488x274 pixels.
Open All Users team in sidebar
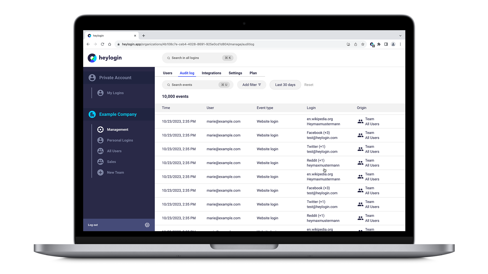(114, 151)
